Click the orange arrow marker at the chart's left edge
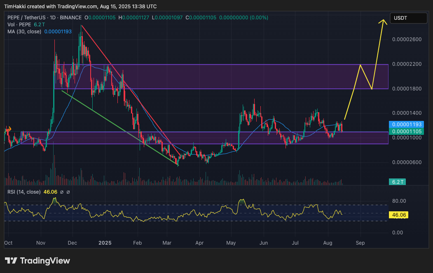This screenshot has height=273, width=433. (8, 129)
